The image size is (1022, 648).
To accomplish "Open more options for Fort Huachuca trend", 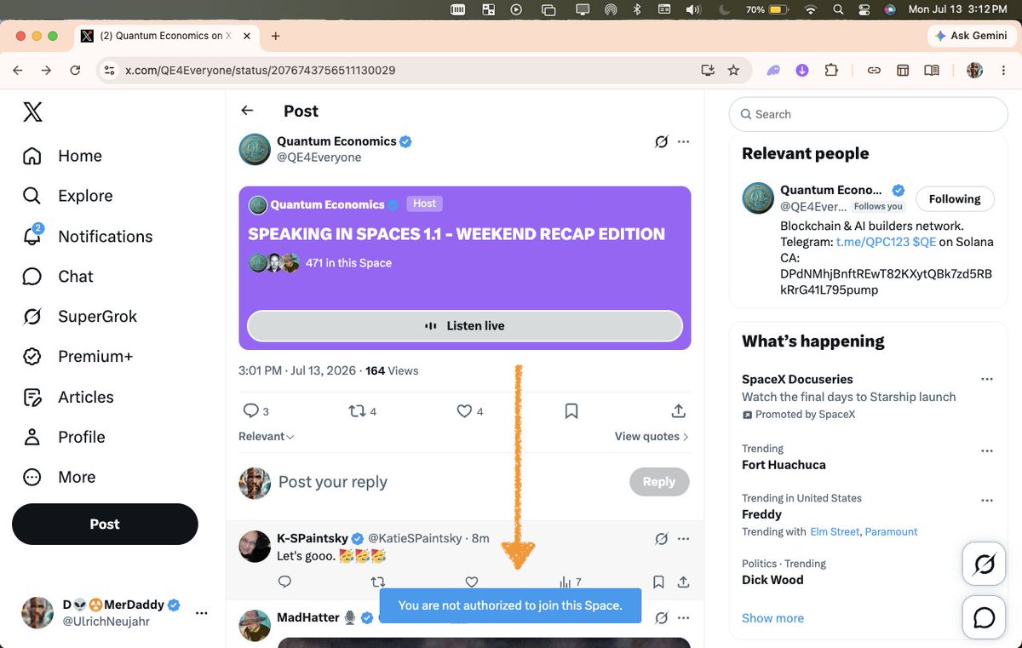I will (987, 450).
